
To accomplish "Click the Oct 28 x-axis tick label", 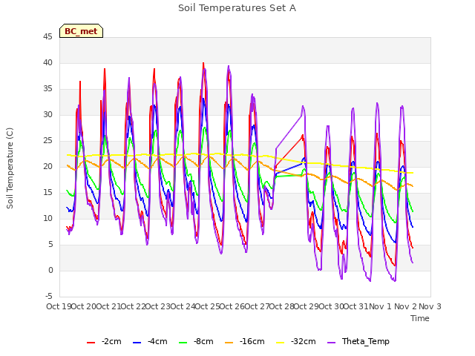I will click(x=282, y=306).
